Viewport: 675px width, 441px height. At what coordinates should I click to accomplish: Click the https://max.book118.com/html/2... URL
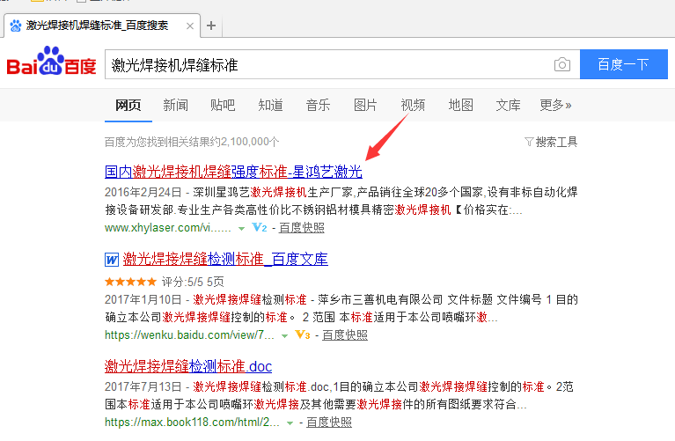coord(192,422)
